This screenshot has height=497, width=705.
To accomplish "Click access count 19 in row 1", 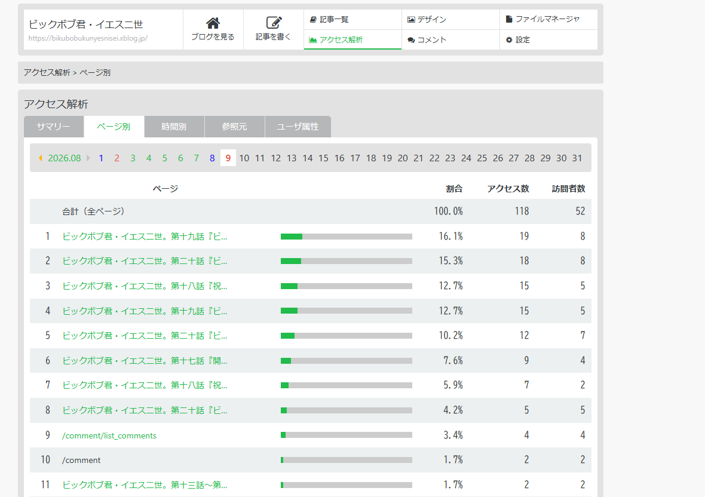I will [x=524, y=237].
